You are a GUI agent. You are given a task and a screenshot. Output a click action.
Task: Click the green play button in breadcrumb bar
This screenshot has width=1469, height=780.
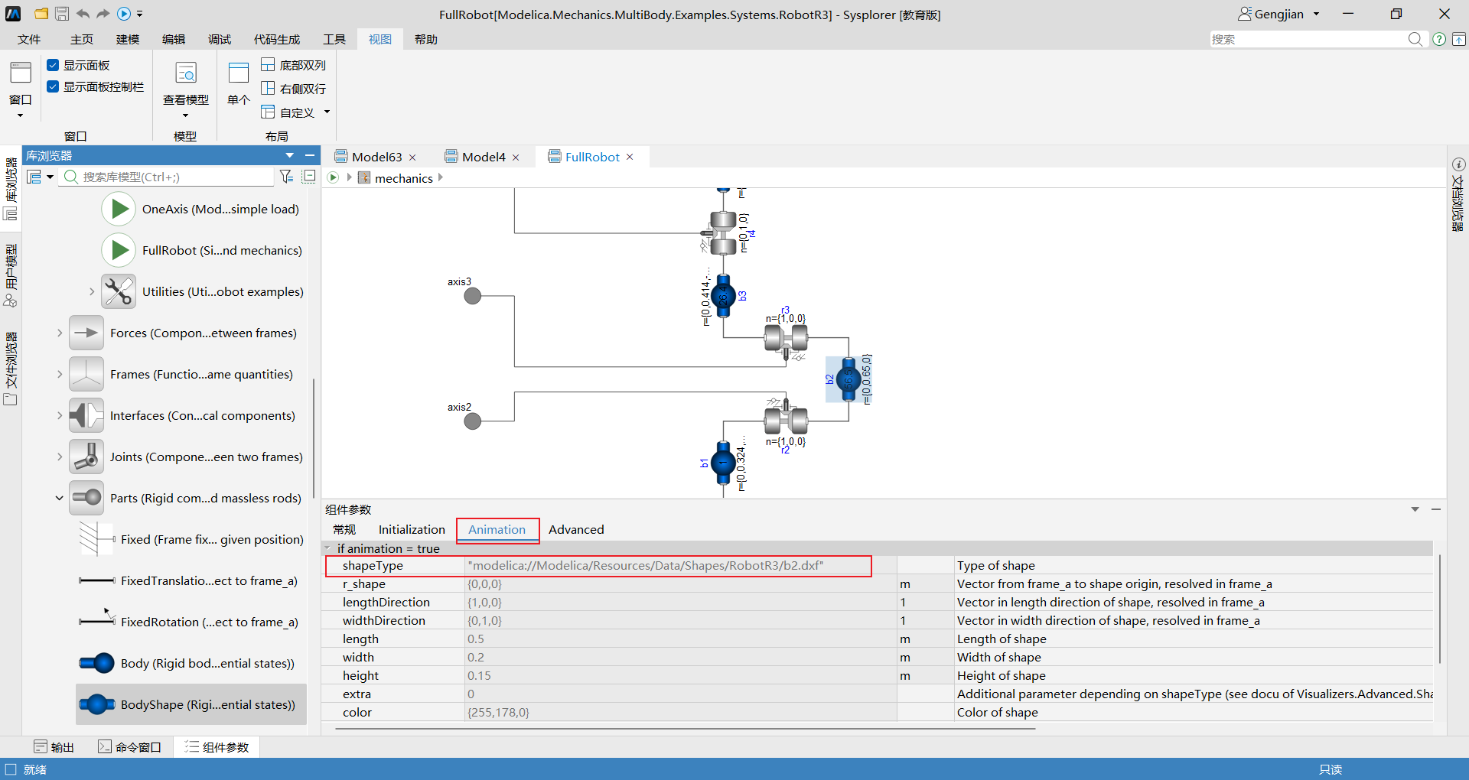tap(333, 177)
